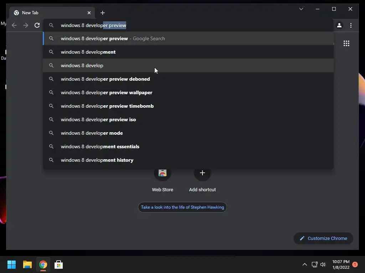Click the address bar search magnifier icon

pos(51,25)
